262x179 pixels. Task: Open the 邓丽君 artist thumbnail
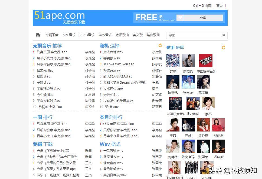[x=218, y=125]
